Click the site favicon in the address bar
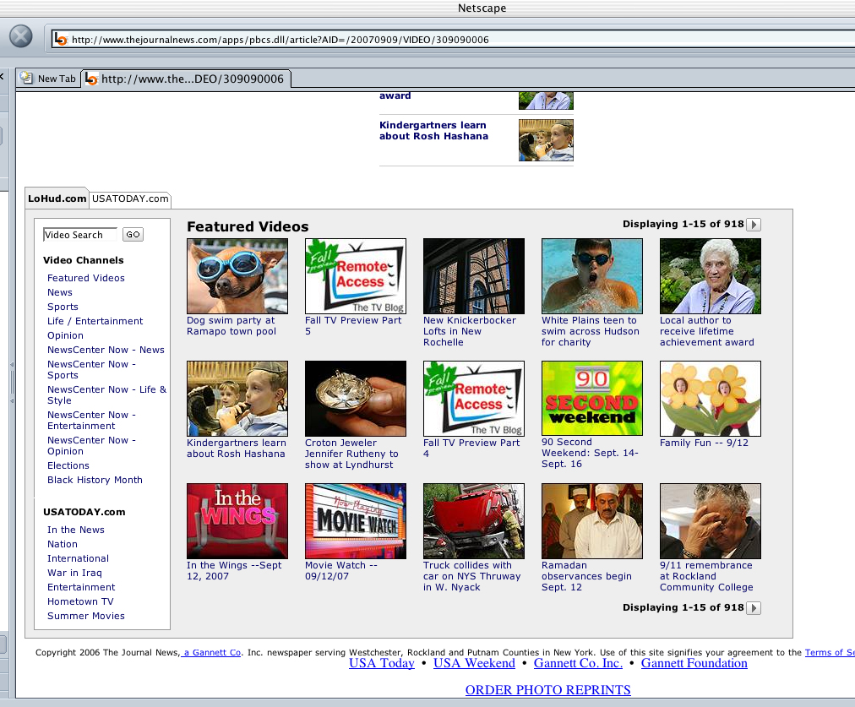The width and height of the screenshot is (855, 707). [x=61, y=39]
